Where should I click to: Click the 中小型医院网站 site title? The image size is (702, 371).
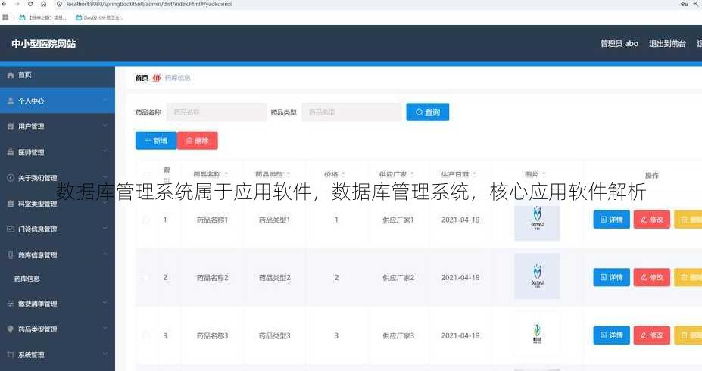click(x=43, y=44)
